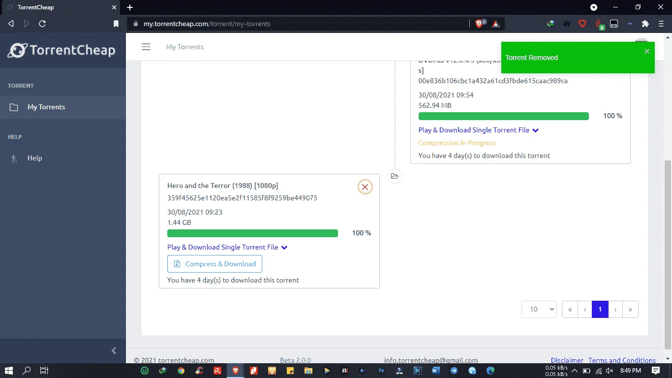Open Windows taskbar search

27,371
